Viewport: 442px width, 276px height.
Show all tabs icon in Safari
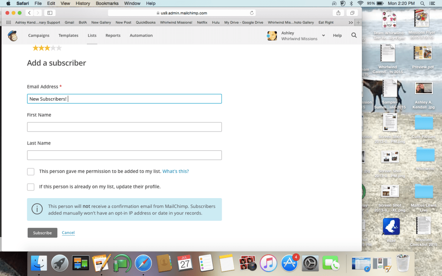(x=352, y=13)
